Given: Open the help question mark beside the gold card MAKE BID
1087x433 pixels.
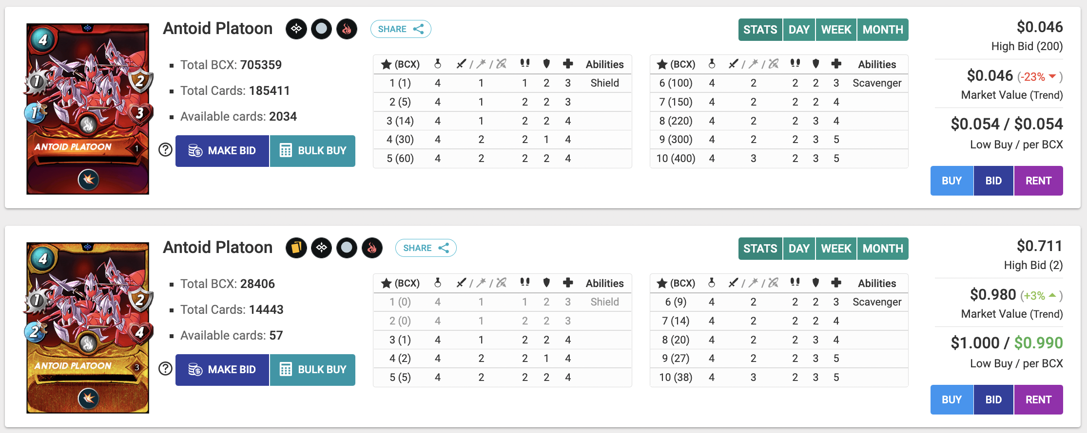Looking at the screenshot, I should click(166, 369).
